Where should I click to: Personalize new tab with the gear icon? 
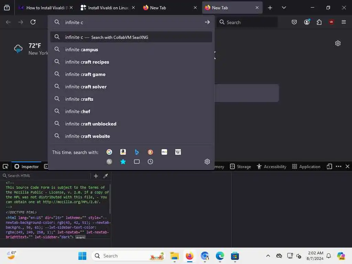338,43
